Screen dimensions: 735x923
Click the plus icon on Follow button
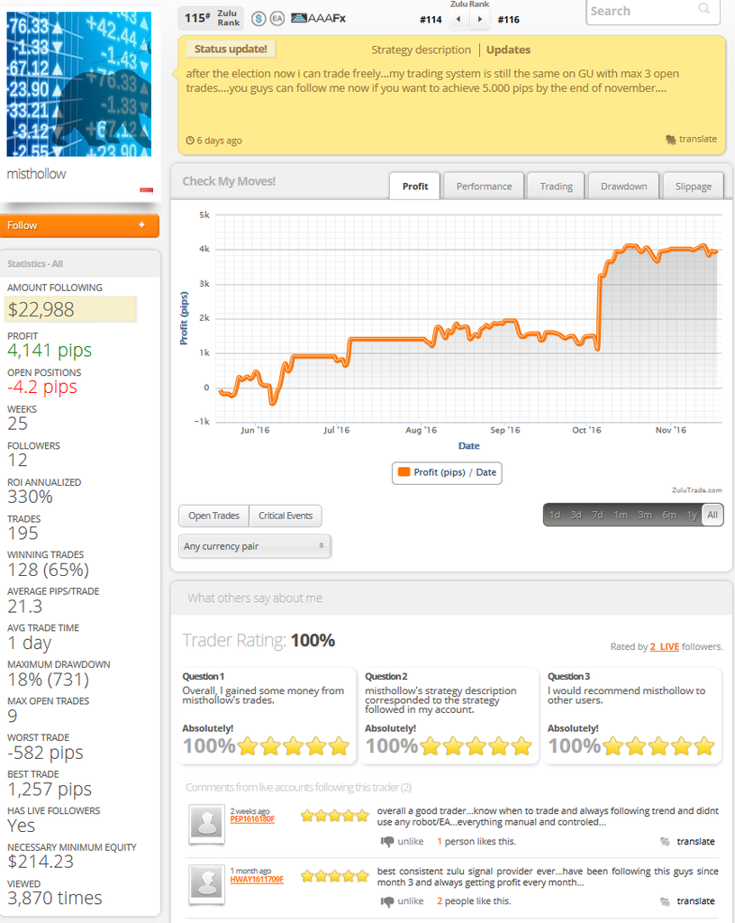[141, 224]
